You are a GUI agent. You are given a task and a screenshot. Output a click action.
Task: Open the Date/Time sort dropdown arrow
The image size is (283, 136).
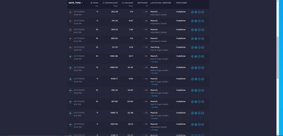click(x=82, y=3)
